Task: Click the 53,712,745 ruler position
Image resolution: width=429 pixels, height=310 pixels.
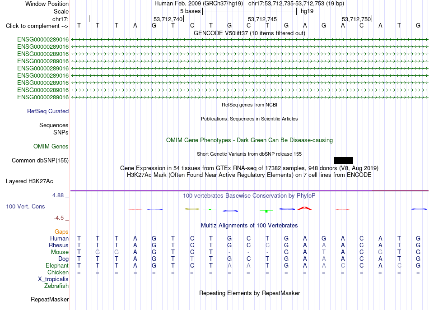Action: pos(262,19)
